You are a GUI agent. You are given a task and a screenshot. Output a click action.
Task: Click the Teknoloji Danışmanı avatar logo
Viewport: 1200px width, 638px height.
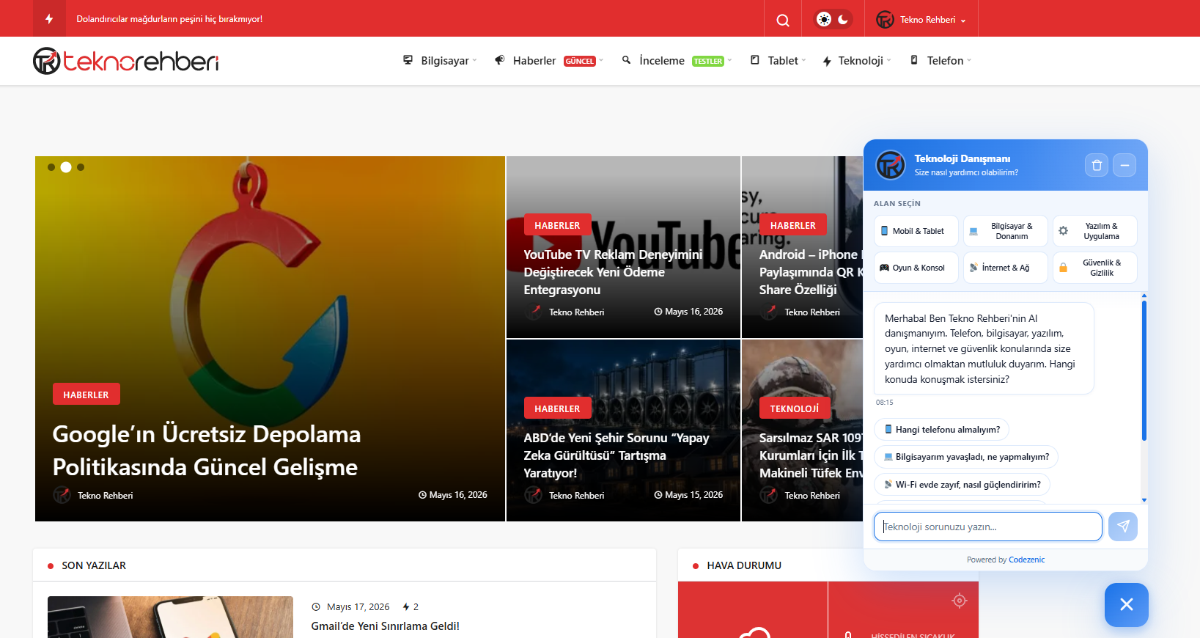[891, 165]
